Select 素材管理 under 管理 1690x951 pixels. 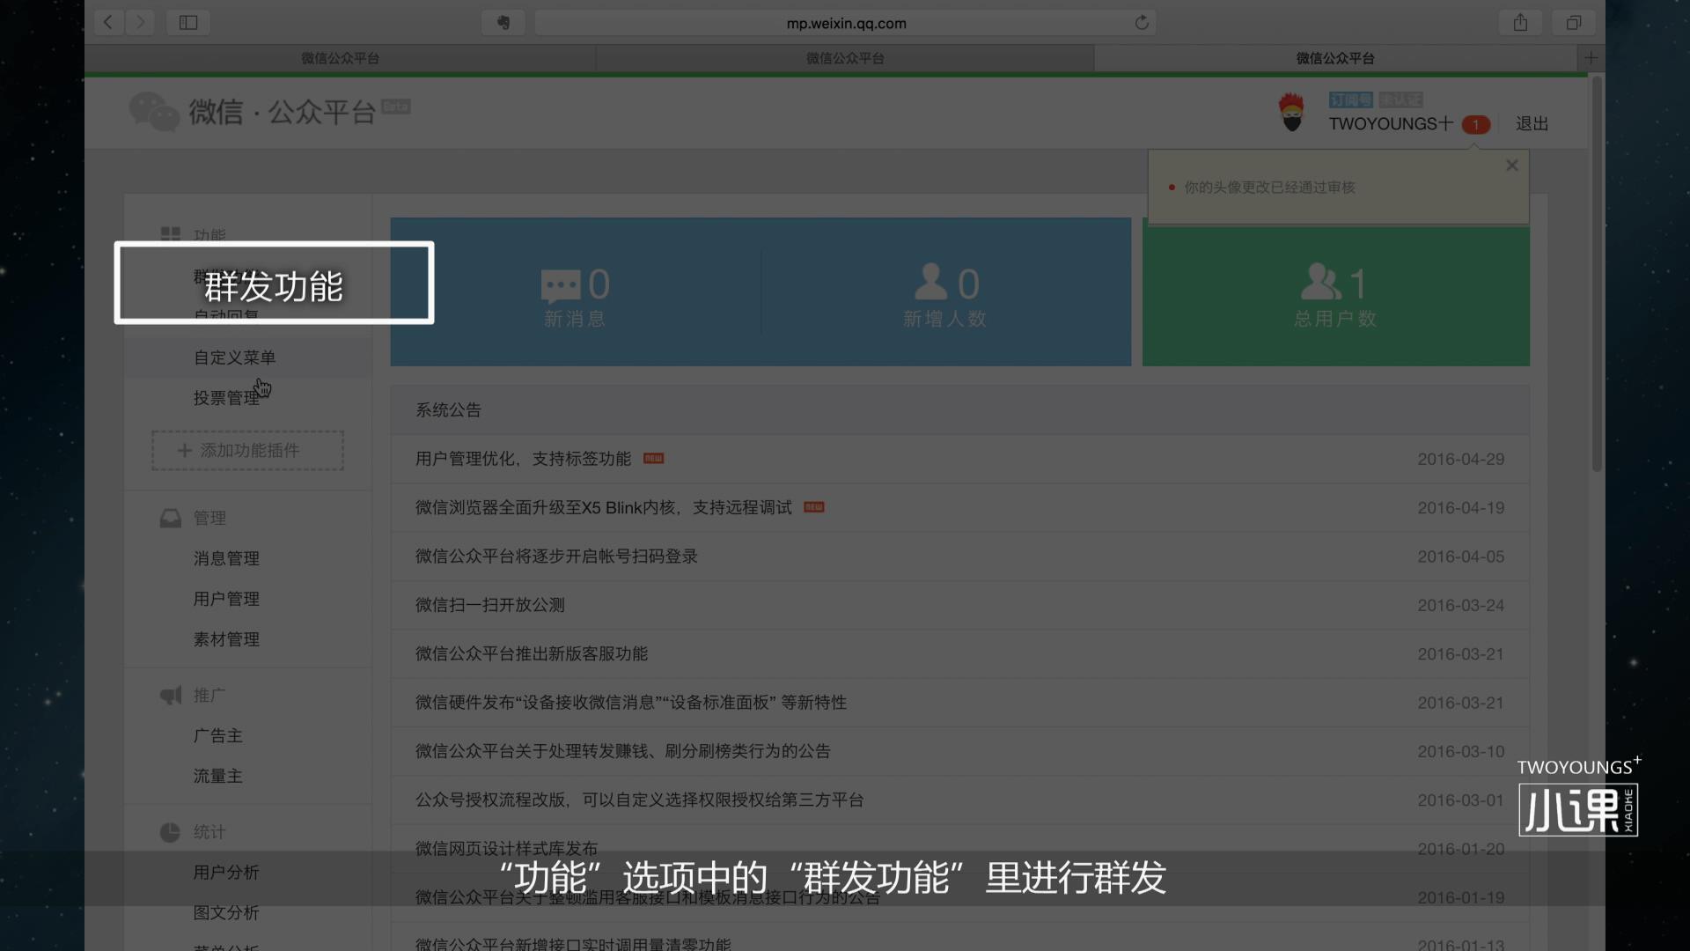(226, 639)
